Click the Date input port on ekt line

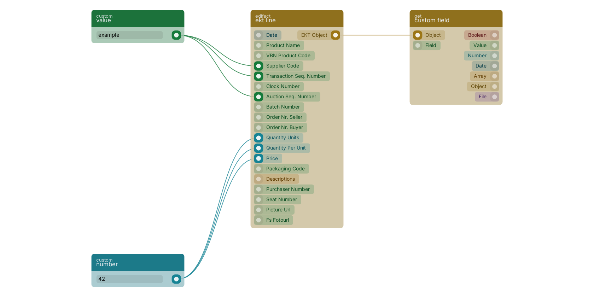click(x=258, y=35)
